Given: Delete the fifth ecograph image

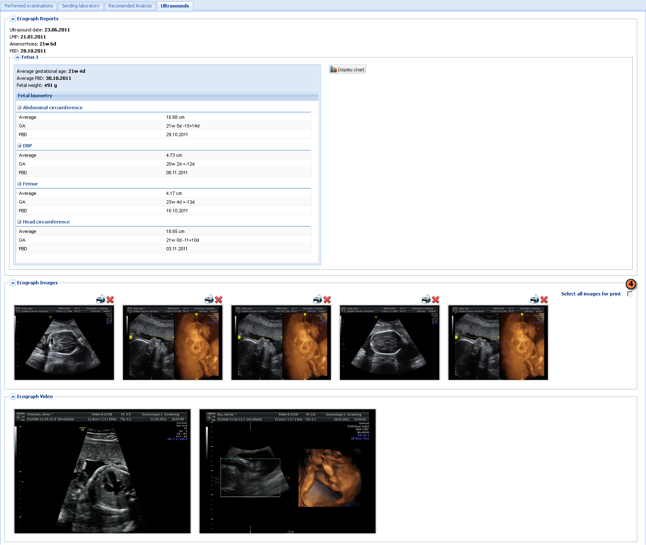Looking at the screenshot, I should 544,299.
